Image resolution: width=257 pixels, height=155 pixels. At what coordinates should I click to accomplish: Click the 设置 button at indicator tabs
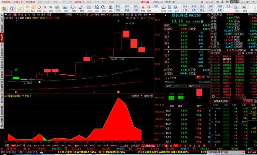pyautogui.click(x=7, y=146)
